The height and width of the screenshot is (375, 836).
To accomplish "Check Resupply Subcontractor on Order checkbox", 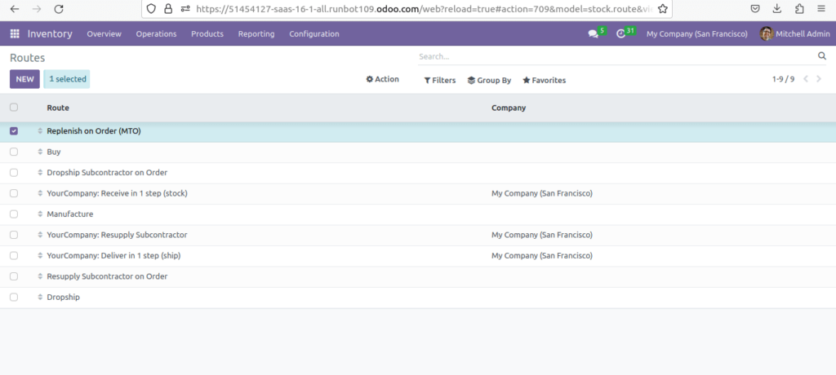I will click(x=14, y=276).
